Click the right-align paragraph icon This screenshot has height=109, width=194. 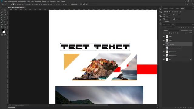click(x=170, y=12)
